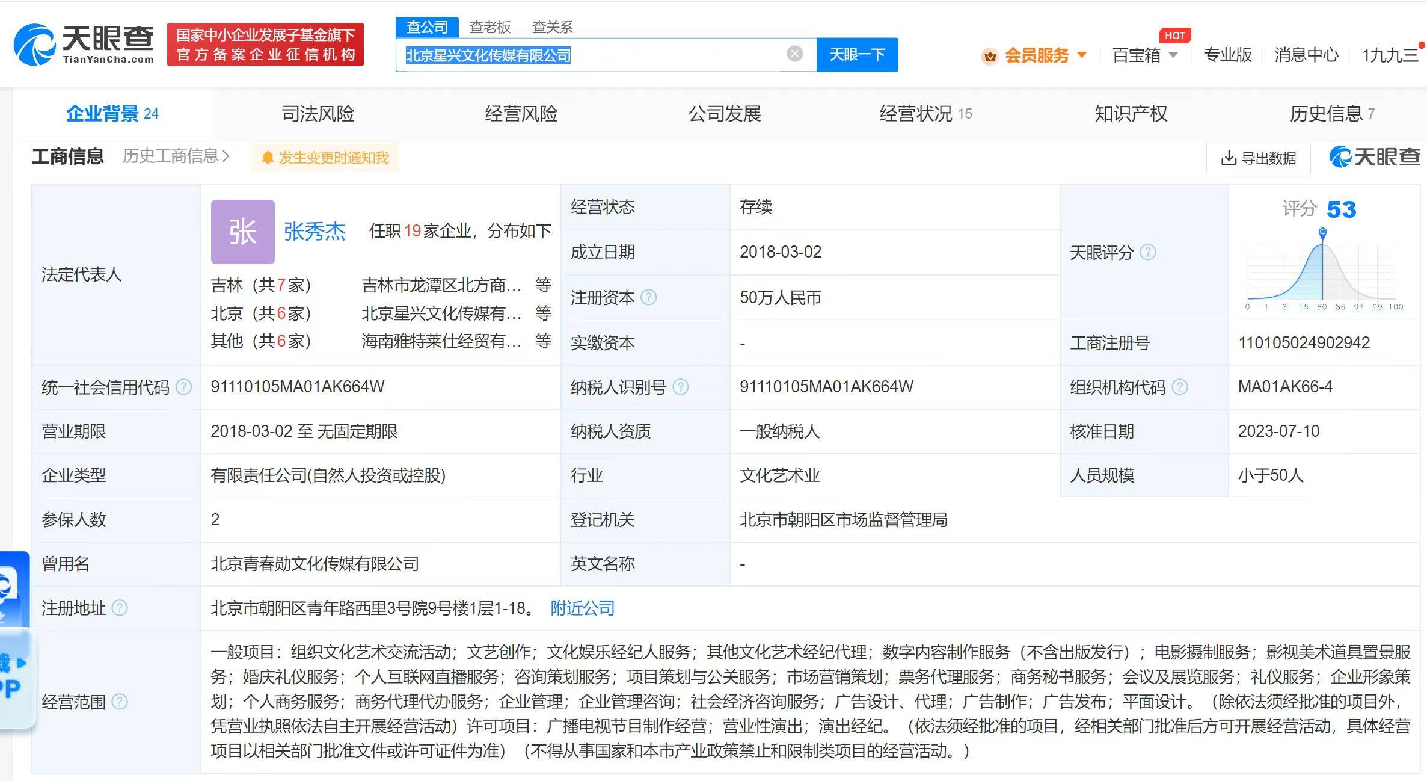
Task: Click 吉林市龙潭区北方商… company entry
Action: coord(441,285)
